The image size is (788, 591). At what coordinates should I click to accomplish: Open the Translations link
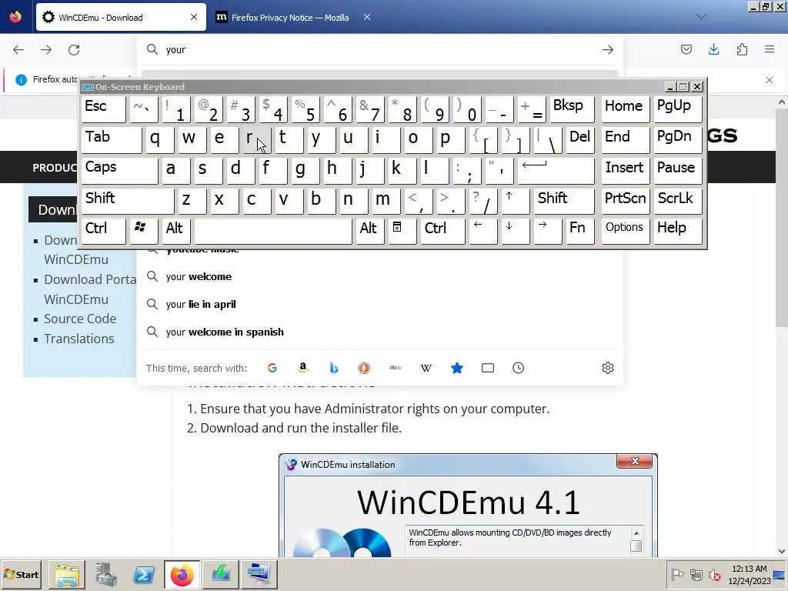click(x=79, y=339)
